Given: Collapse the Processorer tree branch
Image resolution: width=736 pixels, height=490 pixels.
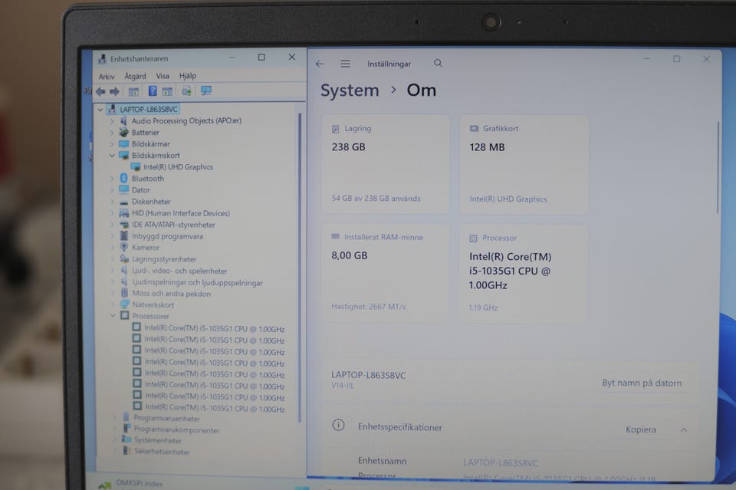Looking at the screenshot, I should tap(113, 316).
